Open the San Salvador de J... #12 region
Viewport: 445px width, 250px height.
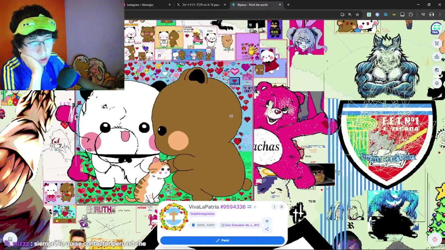(240, 225)
